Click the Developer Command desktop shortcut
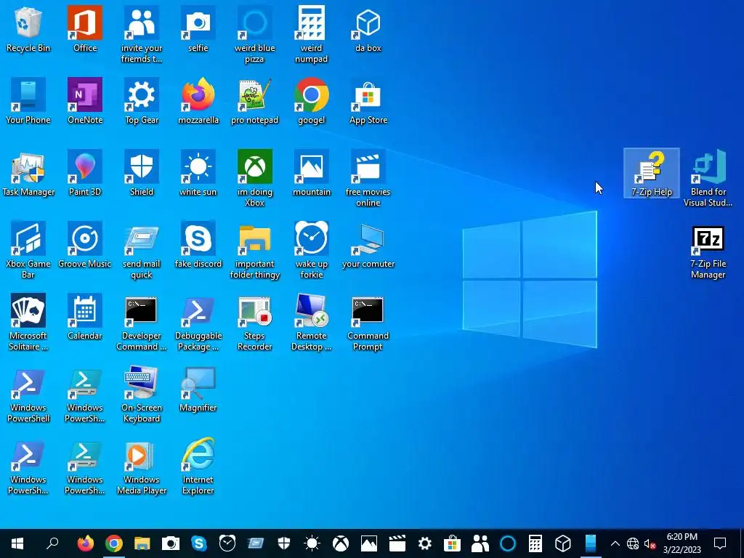This screenshot has height=558, width=744. click(x=142, y=323)
